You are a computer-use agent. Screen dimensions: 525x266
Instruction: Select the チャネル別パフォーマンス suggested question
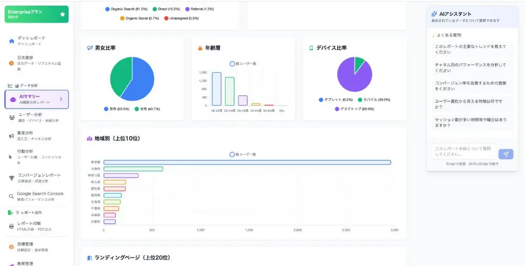click(x=470, y=68)
